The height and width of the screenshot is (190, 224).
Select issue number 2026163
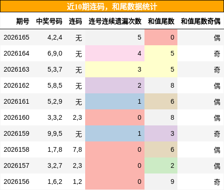pos(16,69)
